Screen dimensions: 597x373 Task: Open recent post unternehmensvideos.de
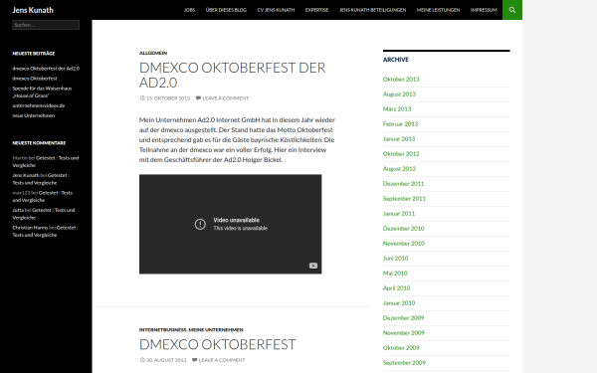tap(39, 105)
